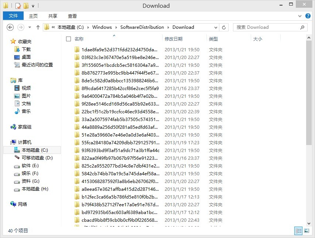Switch to large icons view in status bar
Screen dimensions: 315x238
[x=307, y=231]
